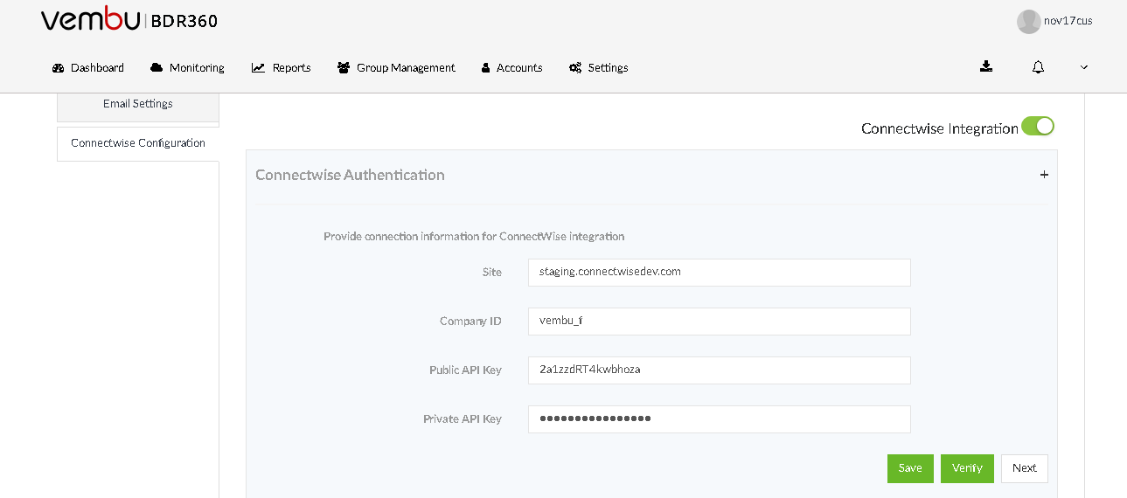Click the 'Provide connection information' text
The width and height of the screenshot is (1127, 498).
[x=474, y=236]
